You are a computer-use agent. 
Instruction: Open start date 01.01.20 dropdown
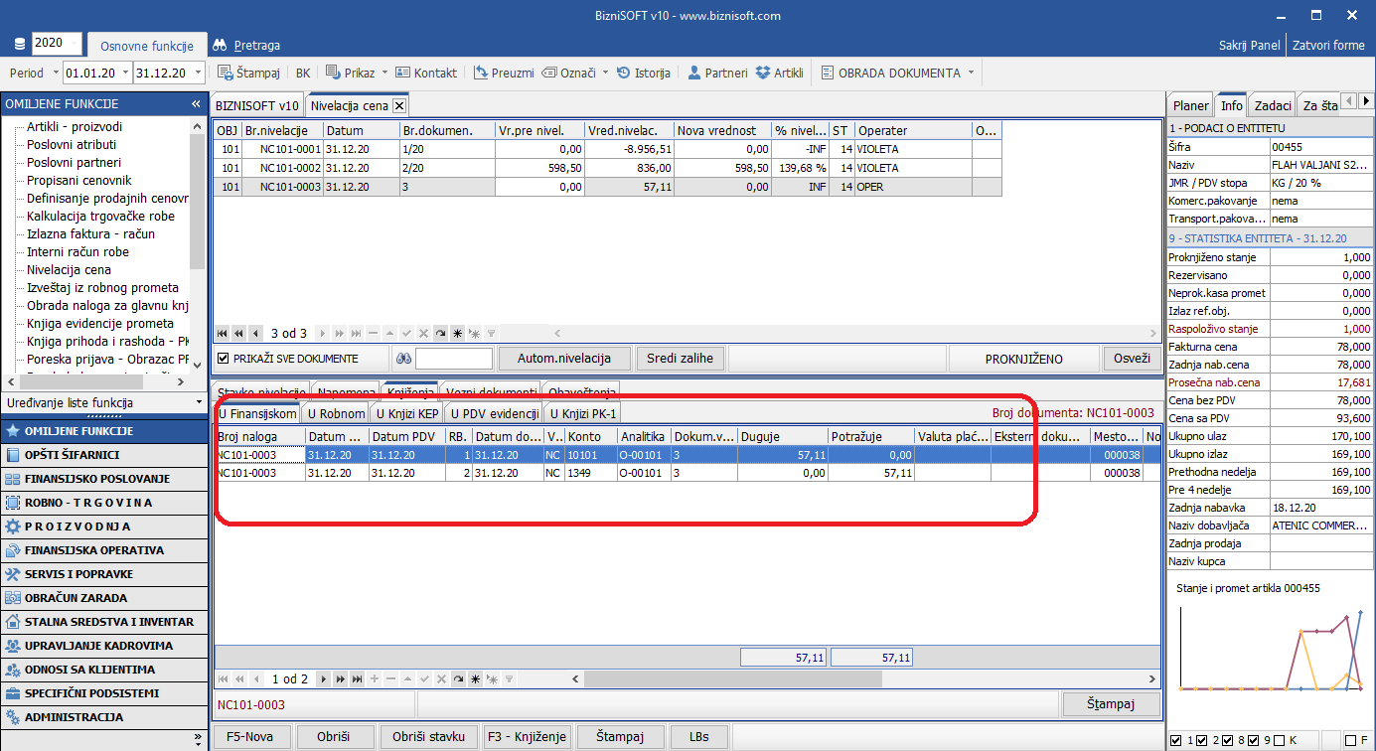[126, 73]
